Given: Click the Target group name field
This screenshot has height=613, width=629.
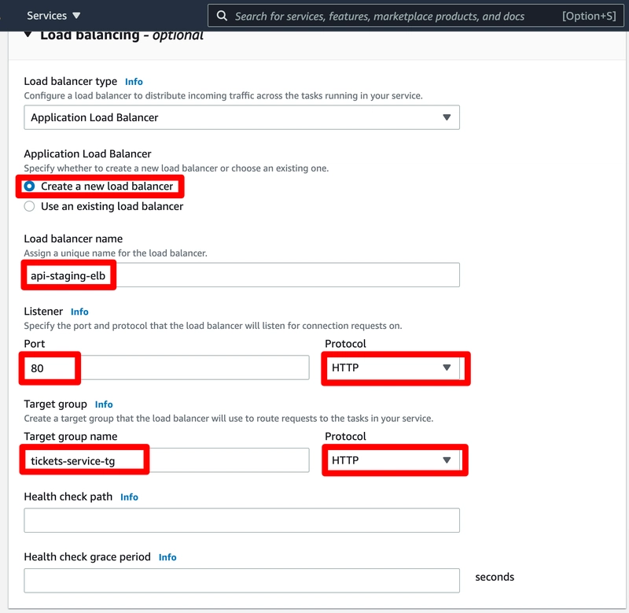Looking at the screenshot, I should click(167, 460).
